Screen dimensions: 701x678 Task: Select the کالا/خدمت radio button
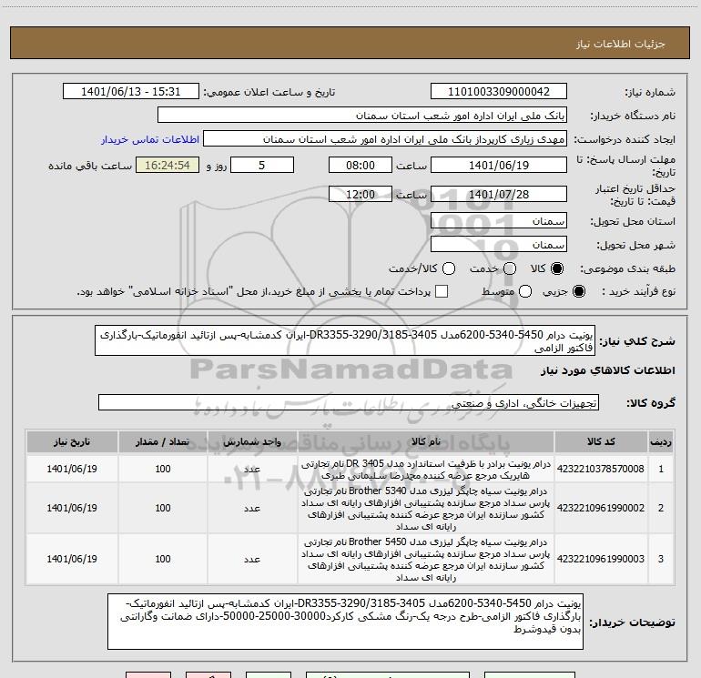pos(449,268)
